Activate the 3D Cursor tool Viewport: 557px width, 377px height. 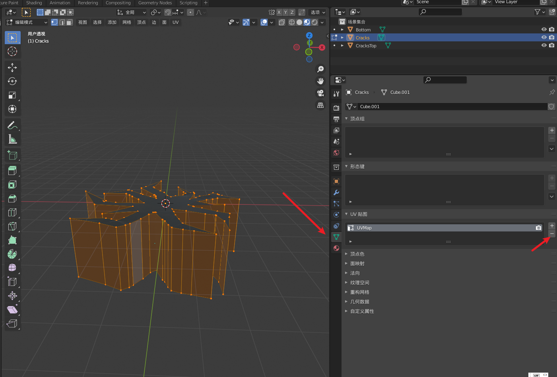click(12, 51)
